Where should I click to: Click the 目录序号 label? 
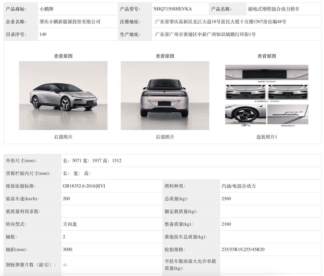pyautogui.click(x=16, y=34)
